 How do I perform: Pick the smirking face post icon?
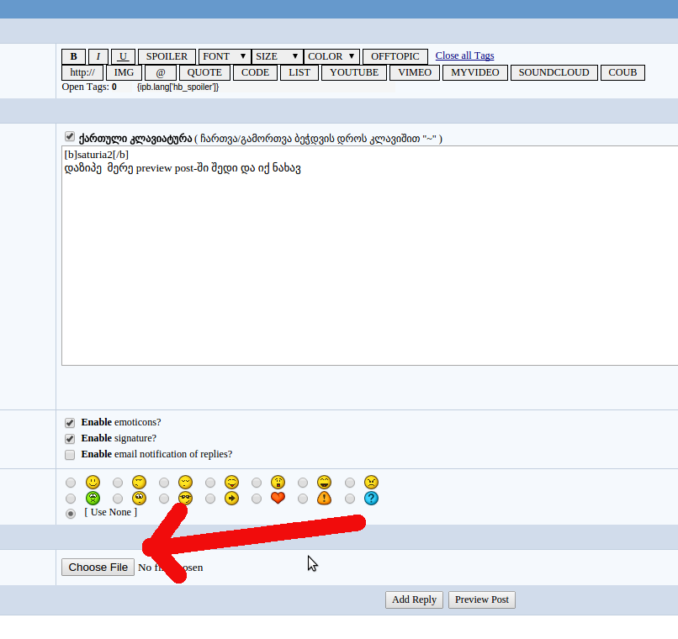(x=139, y=482)
